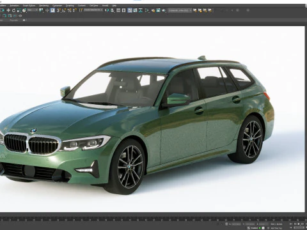
Task: Toggle Percent Snap on the toolbar
Action: (x=70, y=10)
